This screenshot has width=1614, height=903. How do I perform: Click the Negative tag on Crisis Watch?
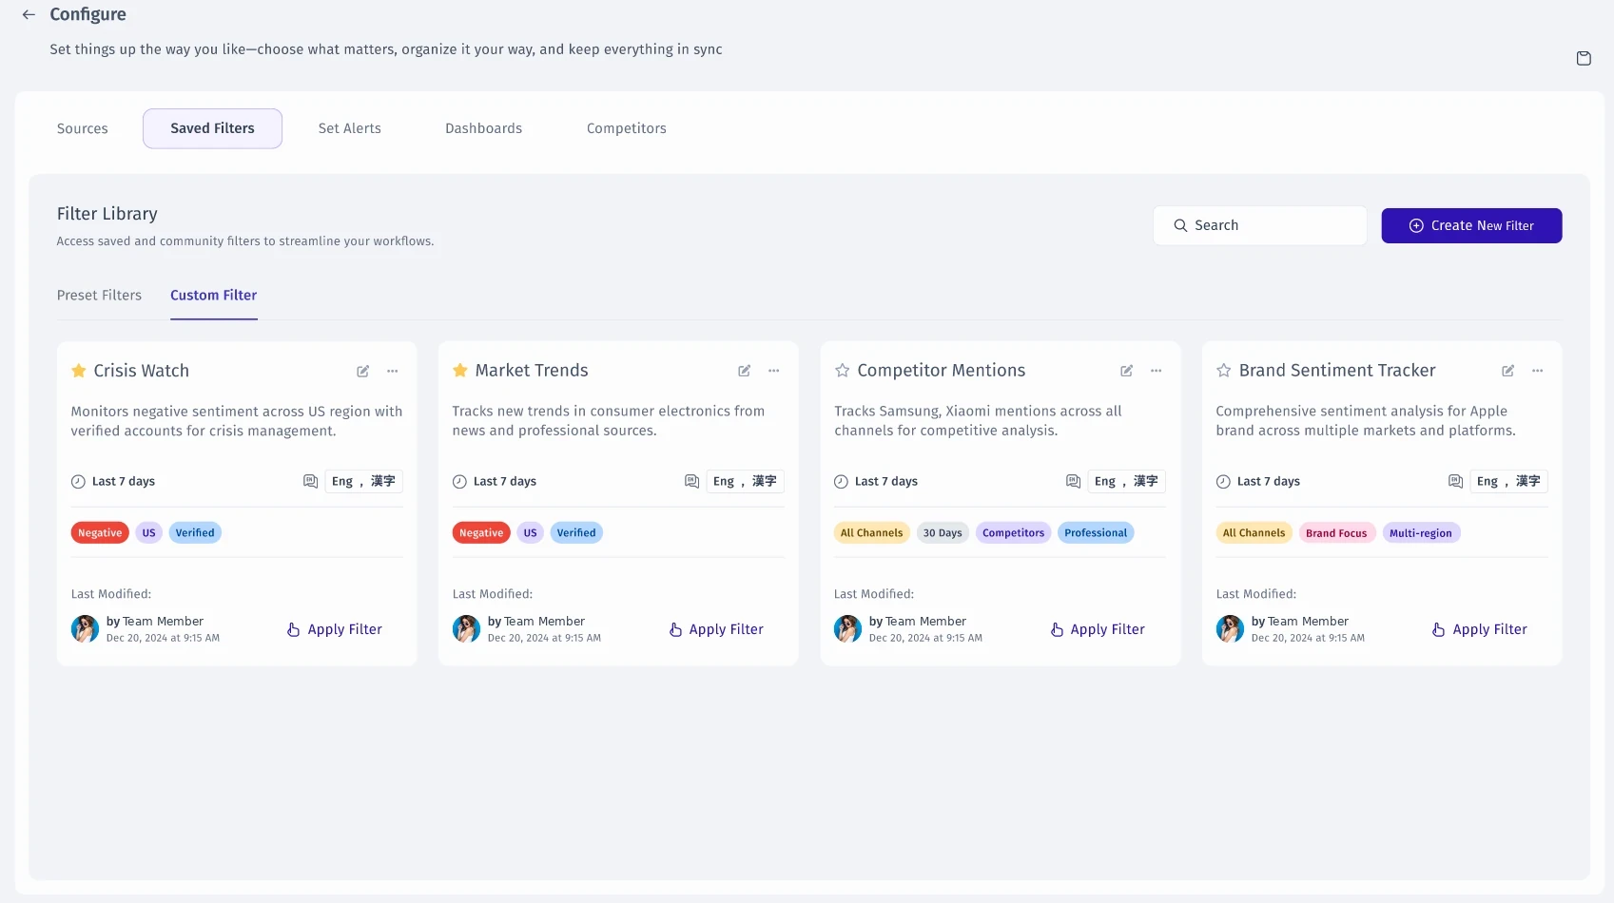coord(100,533)
